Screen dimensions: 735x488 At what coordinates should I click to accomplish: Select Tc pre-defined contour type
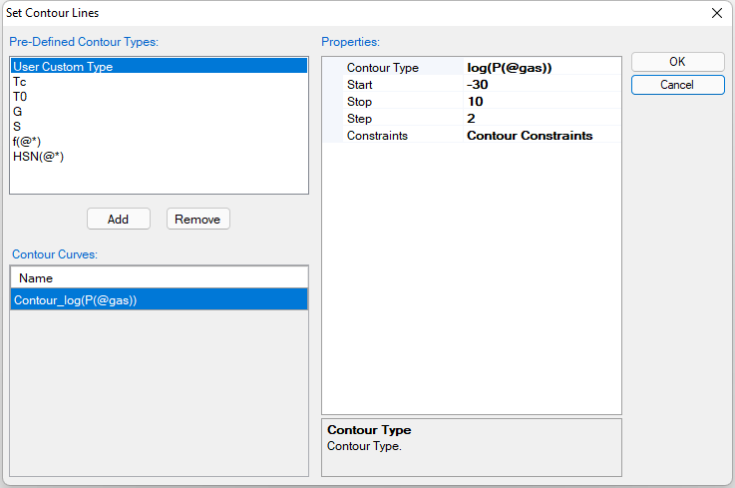pyautogui.click(x=20, y=82)
